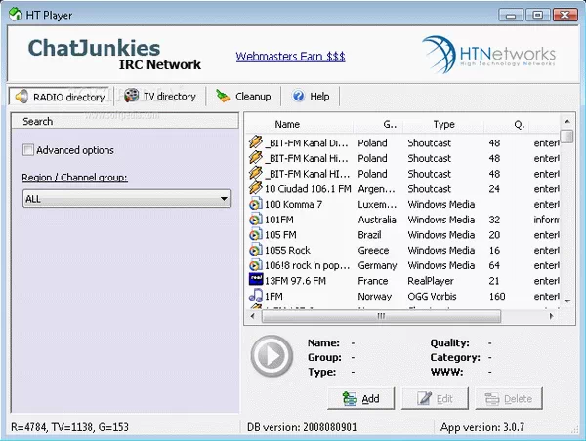Click the Germany group cell

click(x=377, y=265)
